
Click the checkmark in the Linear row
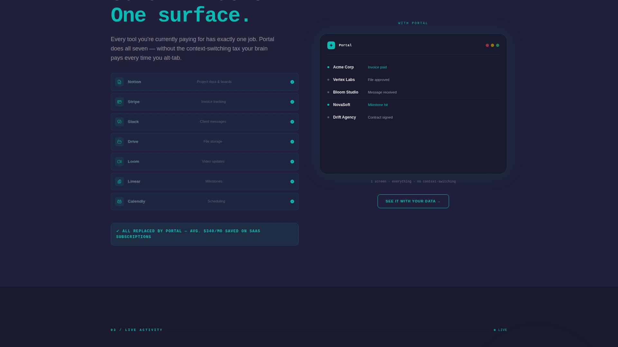(x=292, y=182)
